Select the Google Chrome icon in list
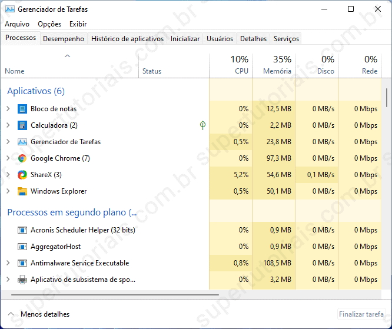392x329 pixels. click(x=22, y=158)
